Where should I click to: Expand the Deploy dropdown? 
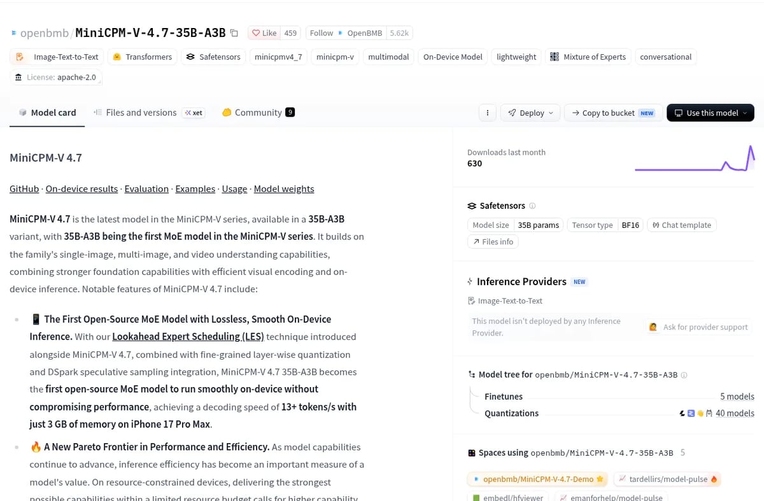[x=530, y=113]
